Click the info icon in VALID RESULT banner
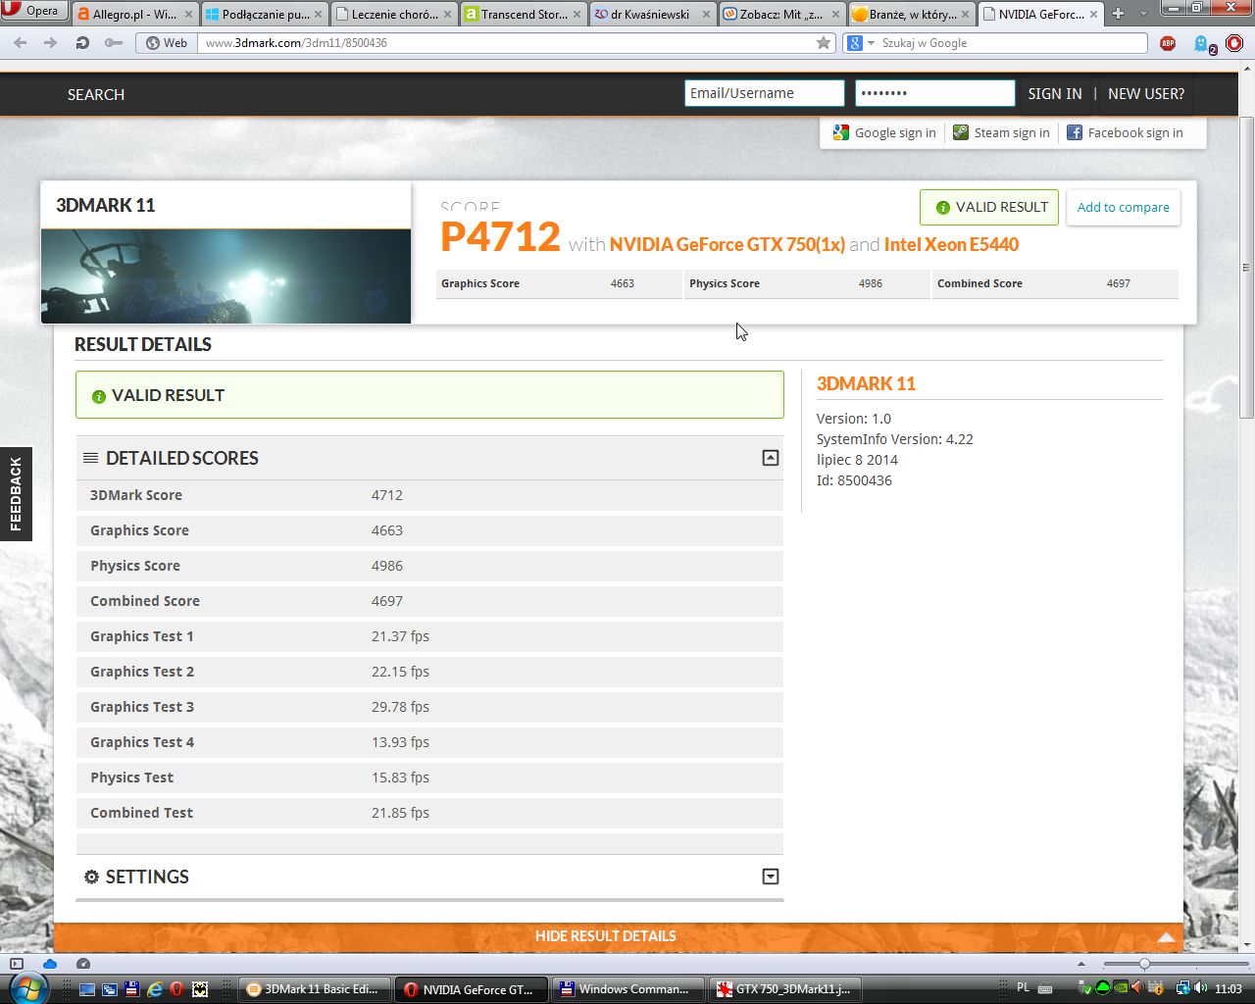1255x1004 pixels. 98,396
